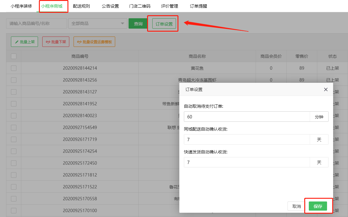This screenshot has height=217, width=348.
Task: Check the checkbox for product 黄花鱼
Action: pos(13,68)
